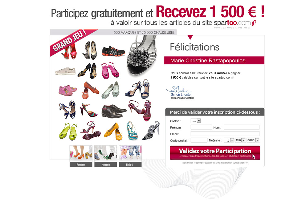Choose the pink children's shoes
Image resolution: width=302 pixels, height=204 pixels.
tap(67, 90)
